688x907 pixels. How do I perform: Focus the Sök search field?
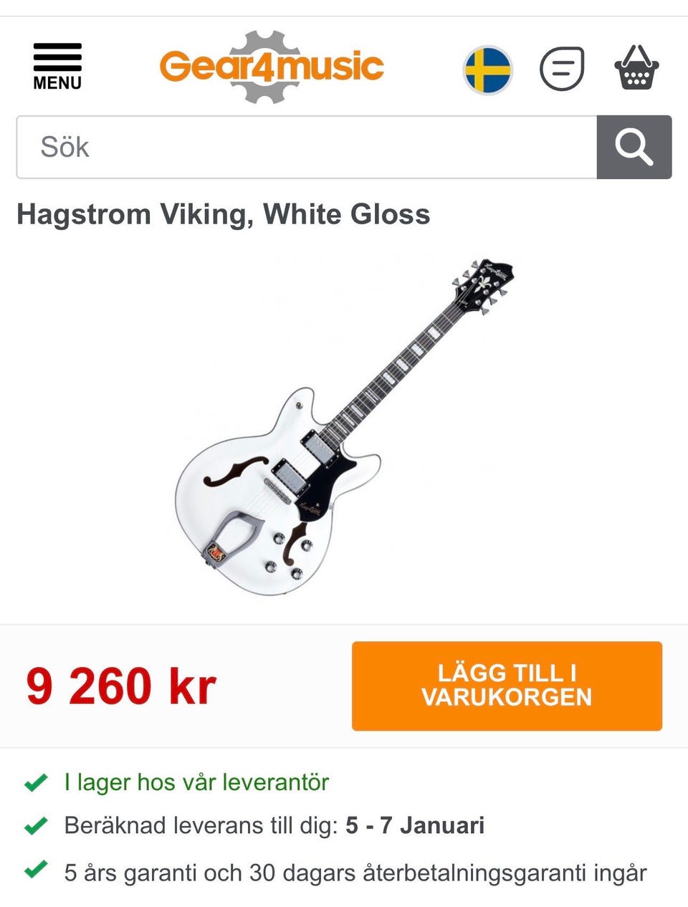click(x=307, y=147)
